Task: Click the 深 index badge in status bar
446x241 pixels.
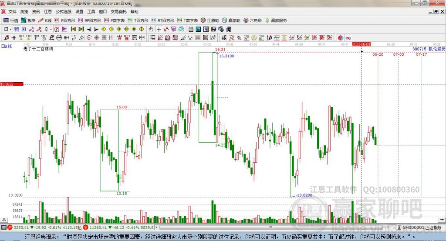Action: (86, 228)
